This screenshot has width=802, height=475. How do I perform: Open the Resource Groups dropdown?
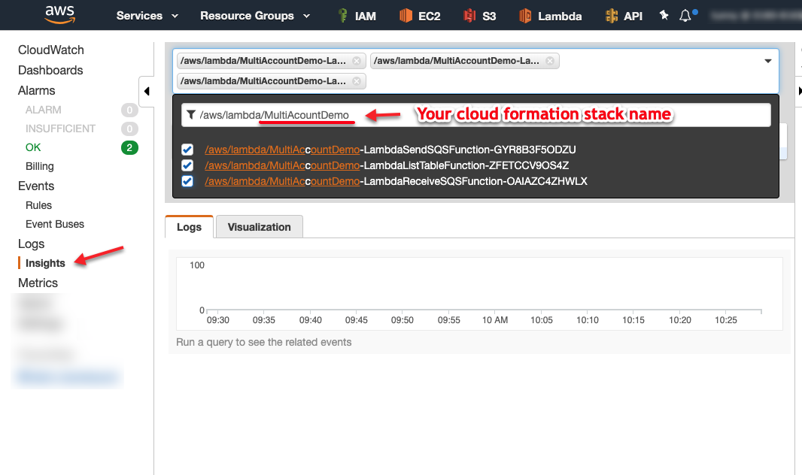(255, 16)
